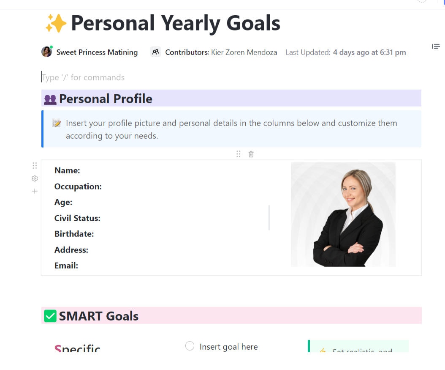
Task: Click the people emoji on Personal Profile header
Action: [x=50, y=99]
